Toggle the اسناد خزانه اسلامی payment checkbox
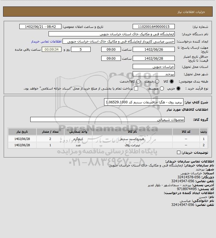216x238 pixels. [x=136, y=88]
